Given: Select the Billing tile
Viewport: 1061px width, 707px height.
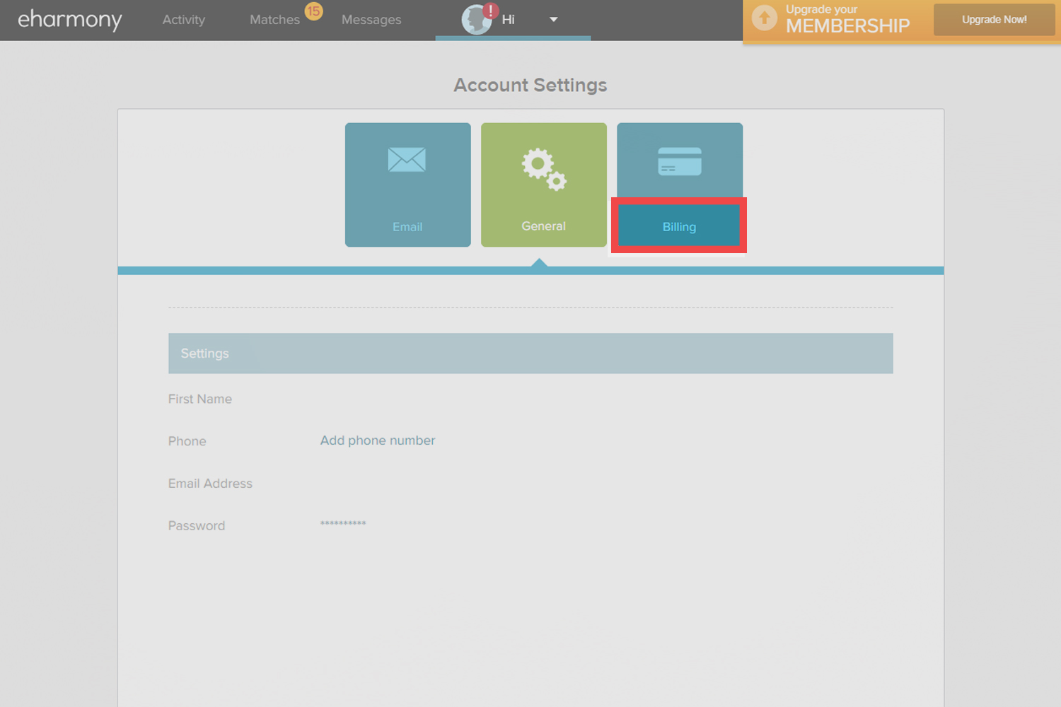Looking at the screenshot, I should [x=678, y=226].
